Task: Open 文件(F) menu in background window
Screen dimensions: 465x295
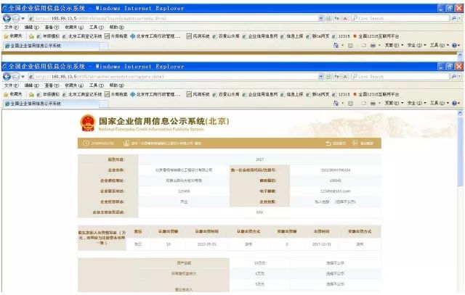Action: pyautogui.click(x=12, y=28)
